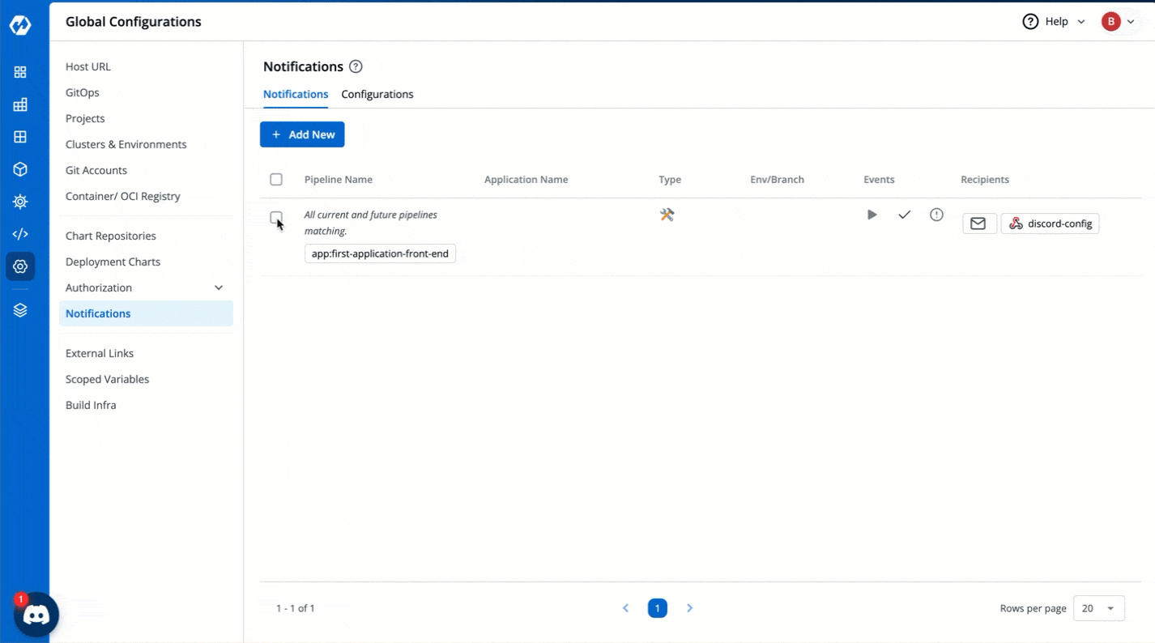Check the first-application-front-end row checkbox
The image size is (1155, 643).
(276, 217)
